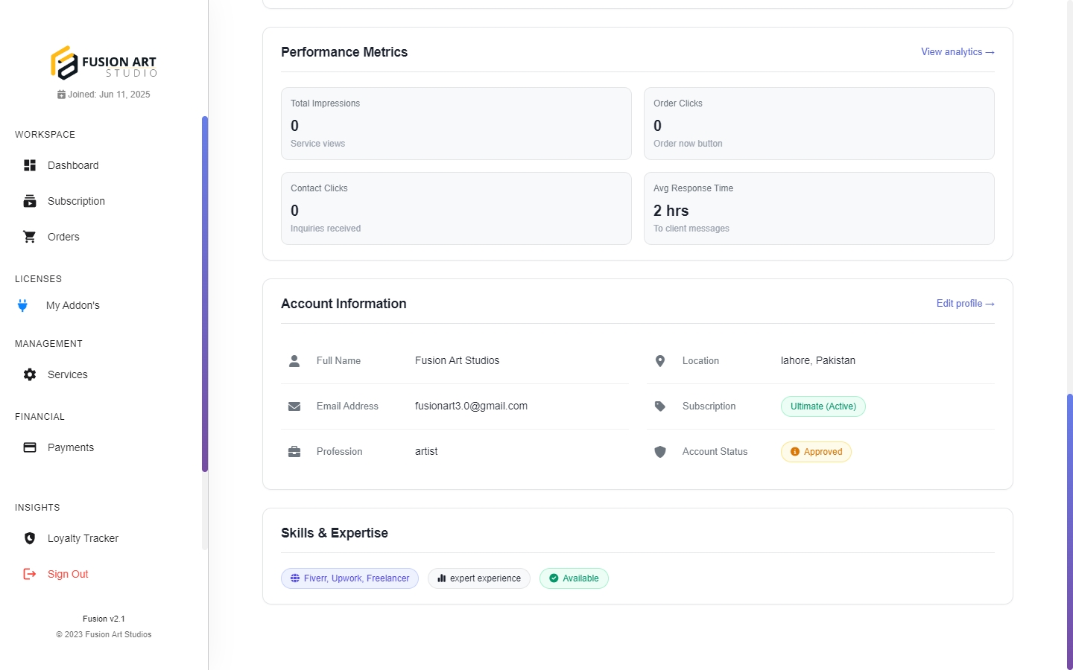Click the Payments credit card icon
This screenshot has height=670, width=1073.
[x=30, y=447]
